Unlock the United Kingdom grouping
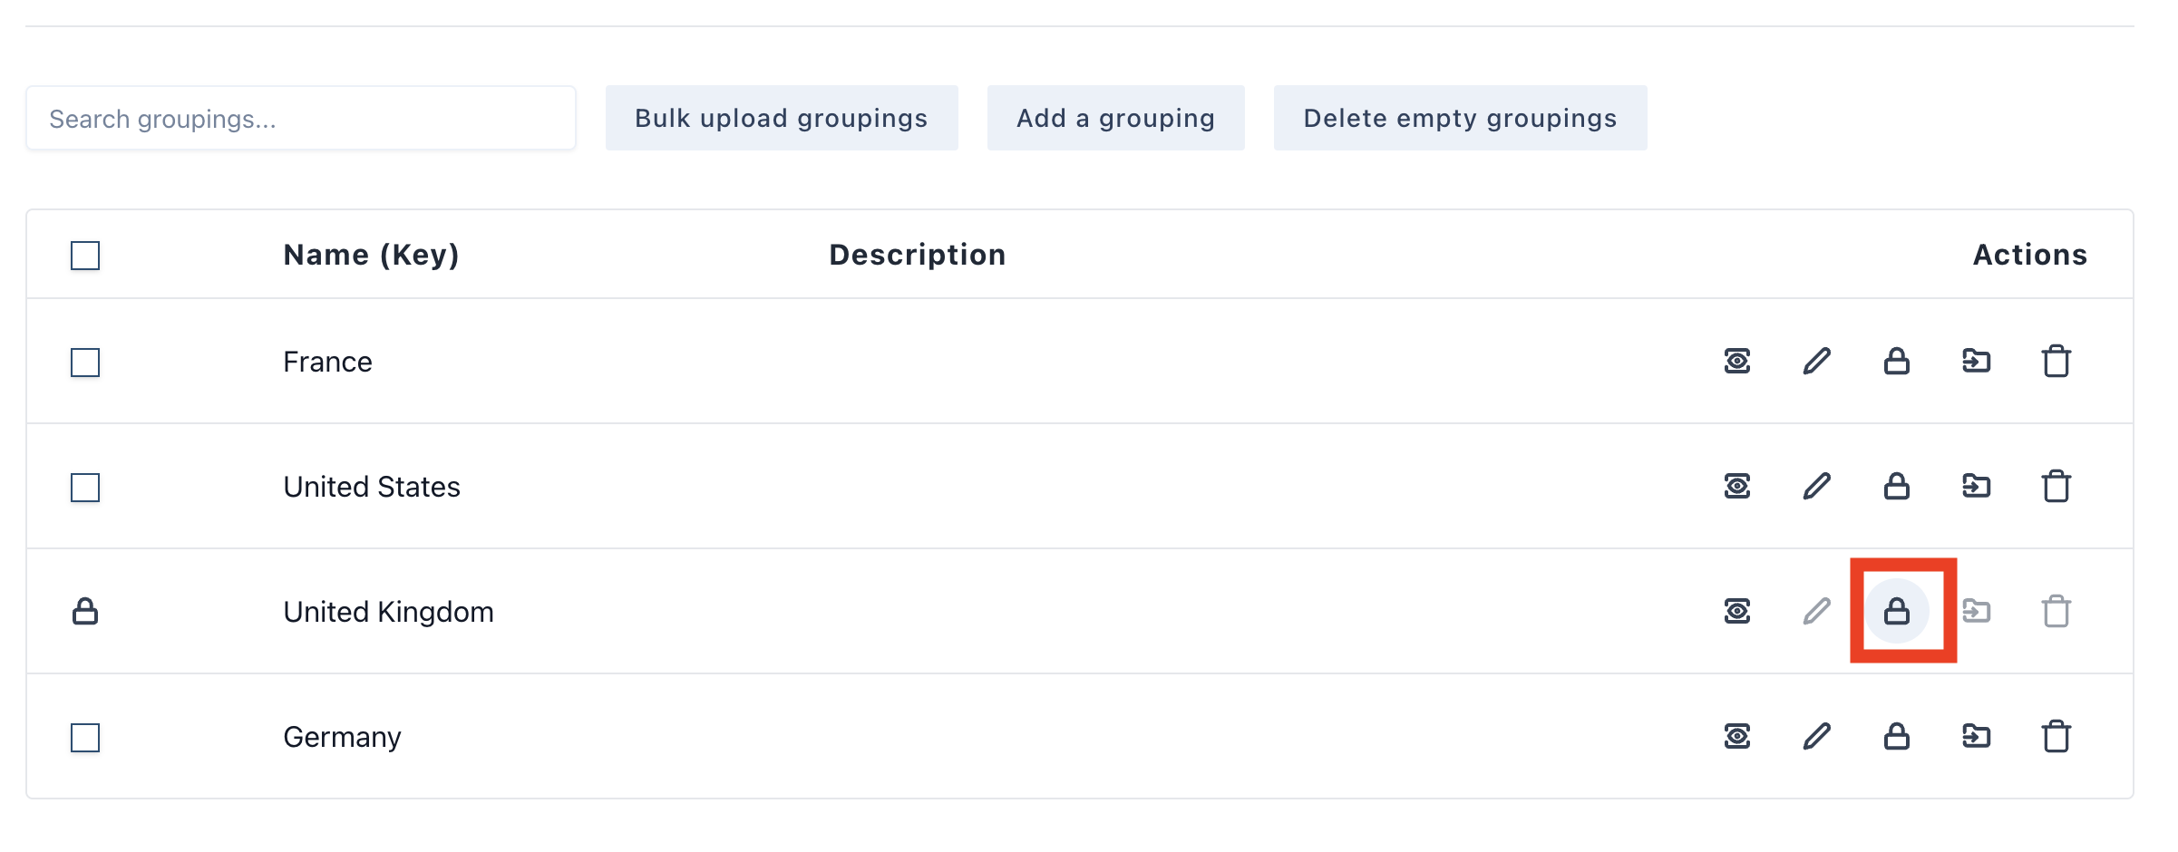The image size is (2178, 852). click(1896, 611)
